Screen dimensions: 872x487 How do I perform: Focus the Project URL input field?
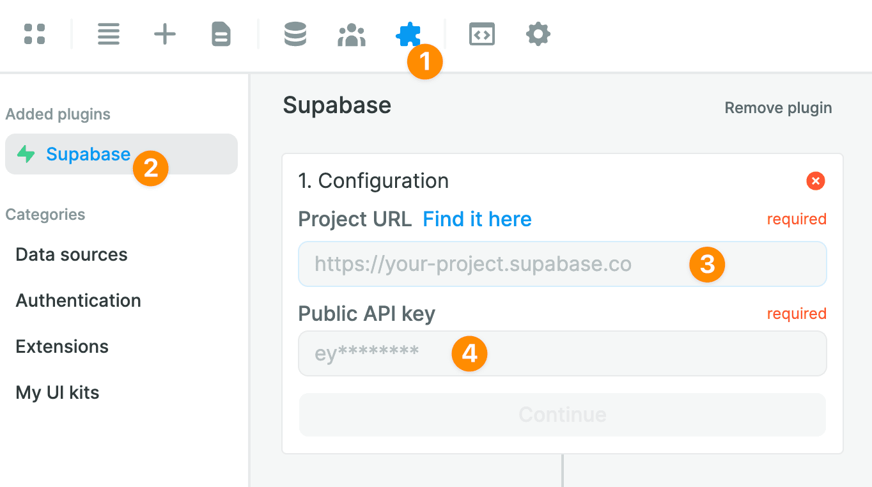tap(563, 264)
